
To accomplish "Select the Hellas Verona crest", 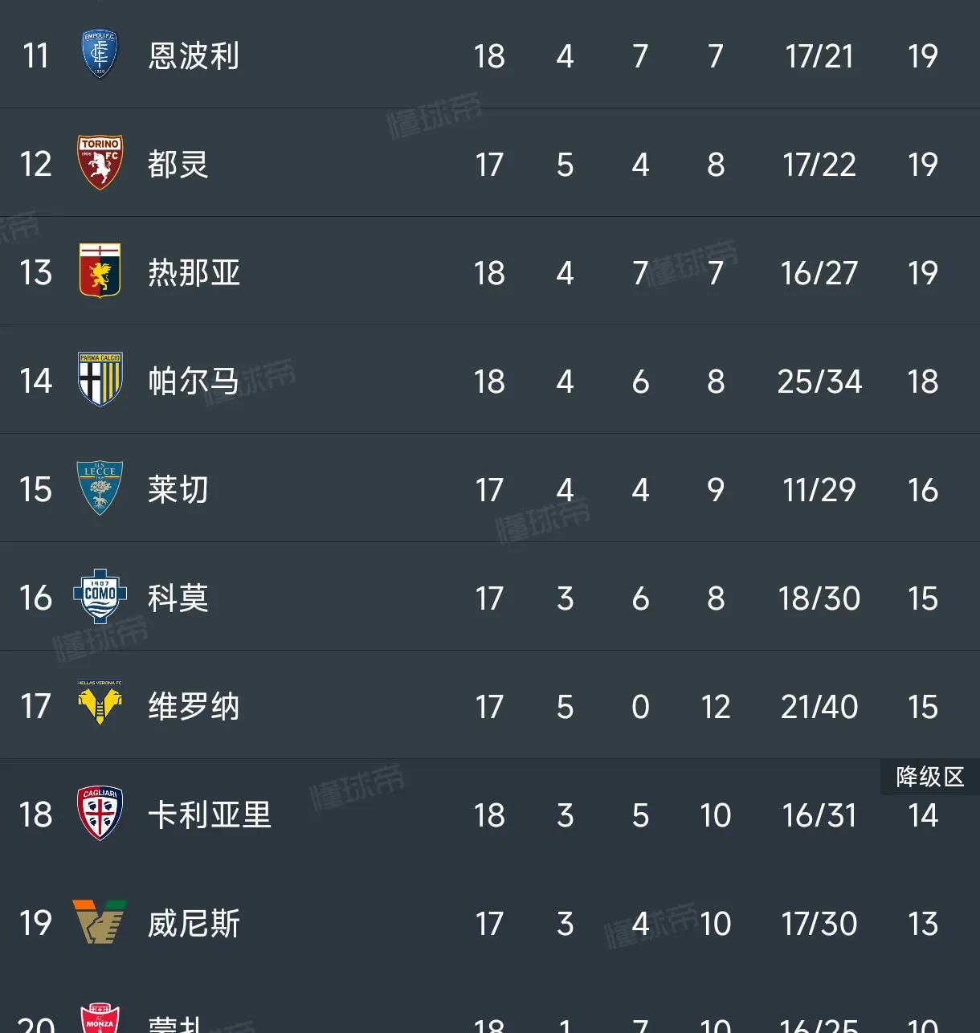I will (x=100, y=704).
